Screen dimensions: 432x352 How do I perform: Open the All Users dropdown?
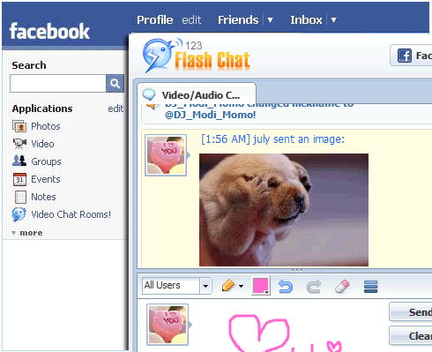pyautogui.click(x=177, y=286)
